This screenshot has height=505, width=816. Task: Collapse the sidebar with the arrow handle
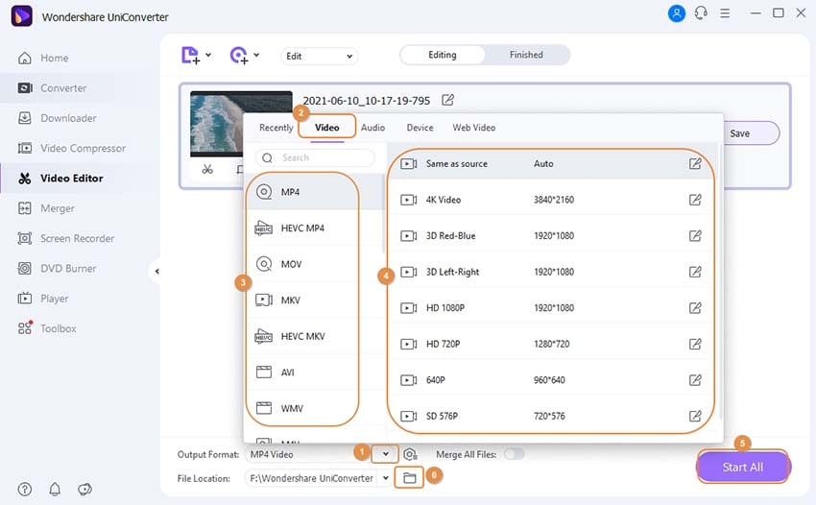tap(156, 272)
